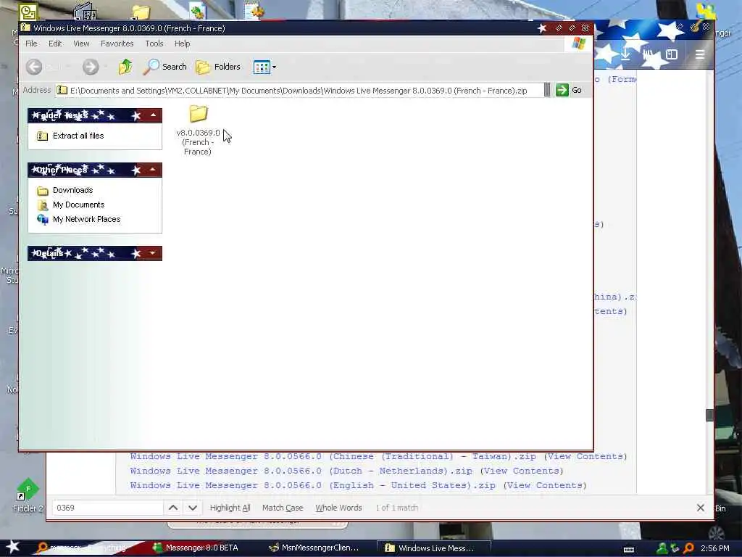Image resolution: width=742 pixels, height=557 pixels.
Task: Click the find bar input with 0369
Action: 107,508
